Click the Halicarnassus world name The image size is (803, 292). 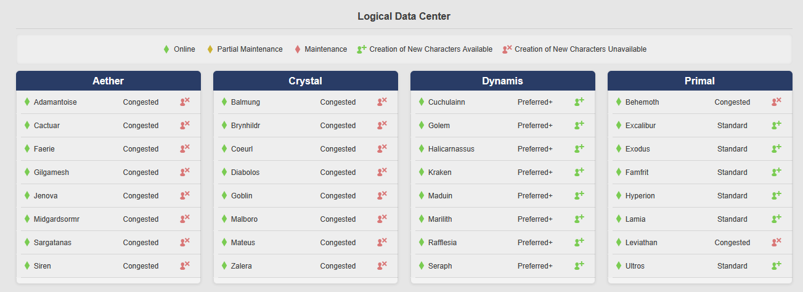[x=451, y=149]
